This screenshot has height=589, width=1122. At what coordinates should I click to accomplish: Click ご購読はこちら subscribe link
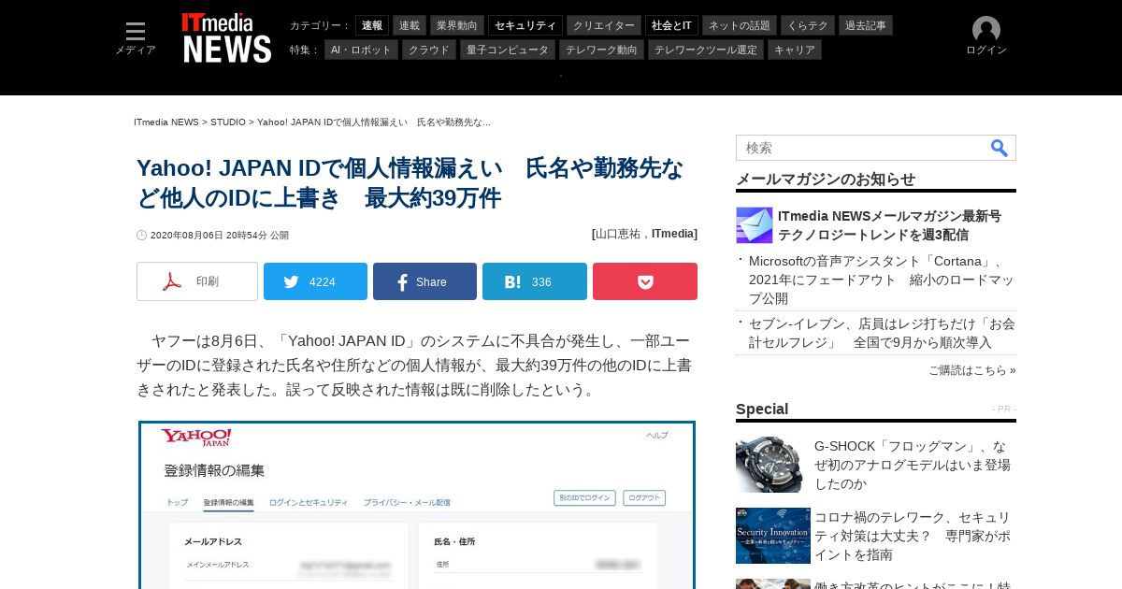(971, 370)
